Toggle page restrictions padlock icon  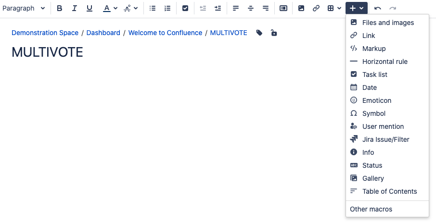click(274, 33)
